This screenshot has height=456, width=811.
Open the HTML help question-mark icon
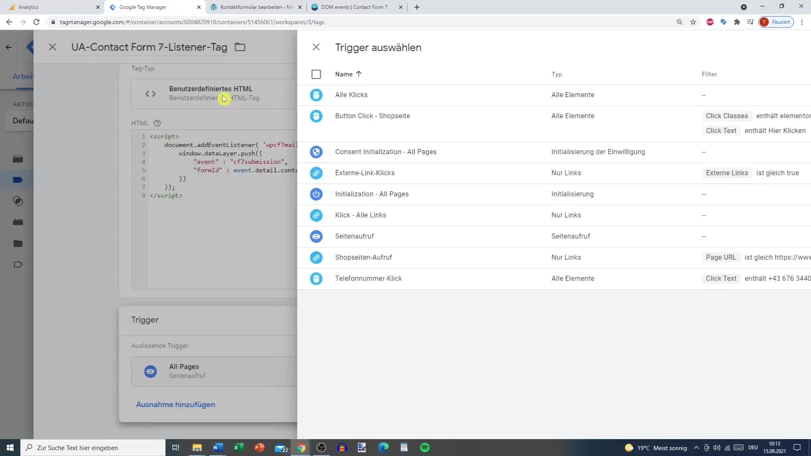(157, 123)
